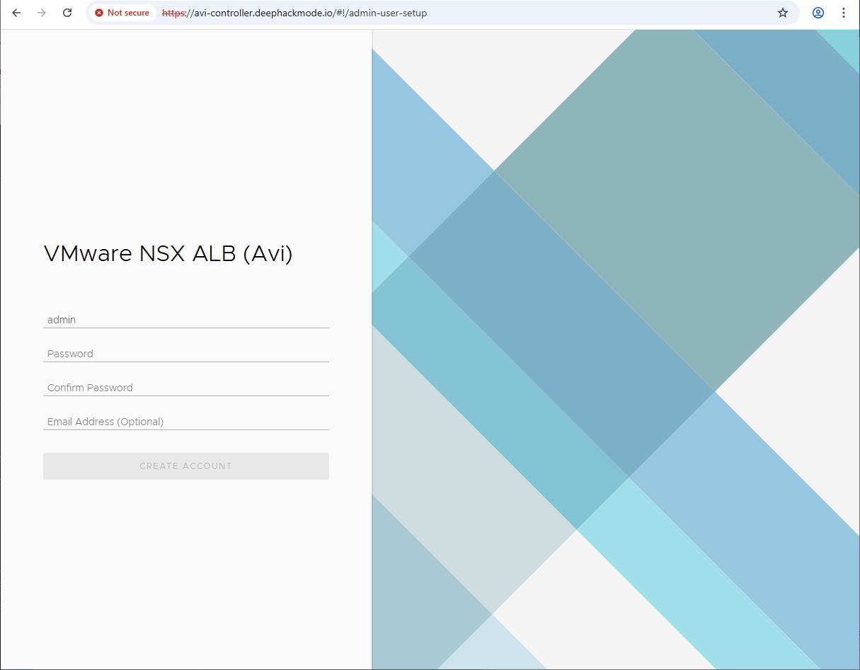Focus the address bar URL
The height and width of the screenshot is (670, 860).
(x=294, y=13)
